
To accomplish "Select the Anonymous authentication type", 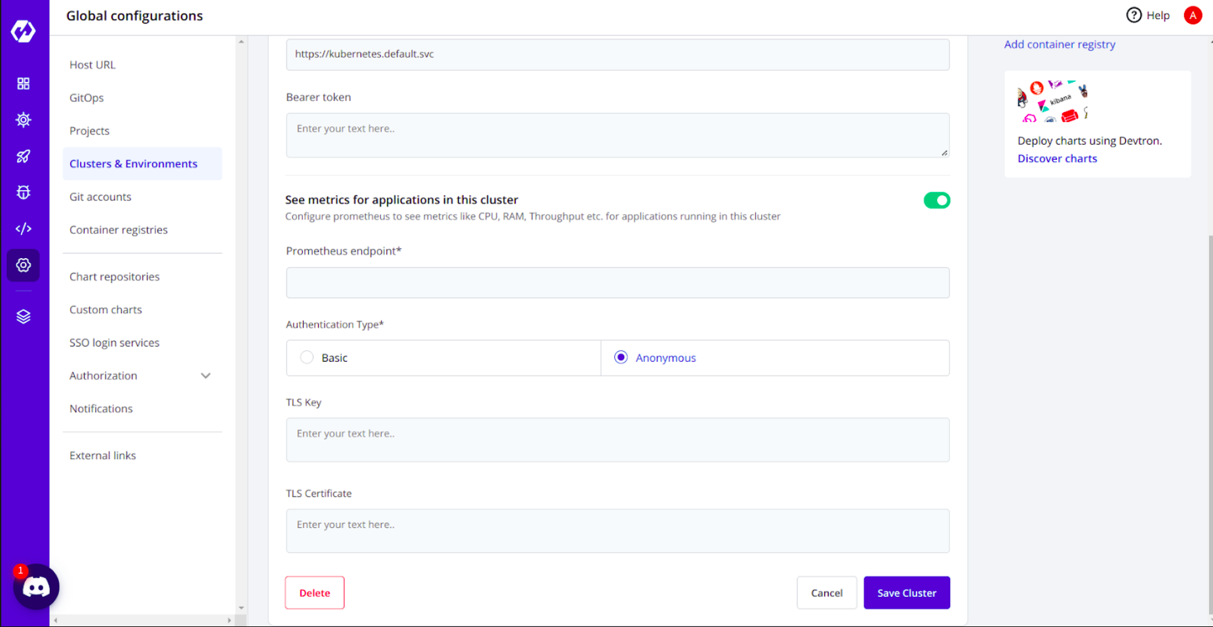I will (621, 357).
